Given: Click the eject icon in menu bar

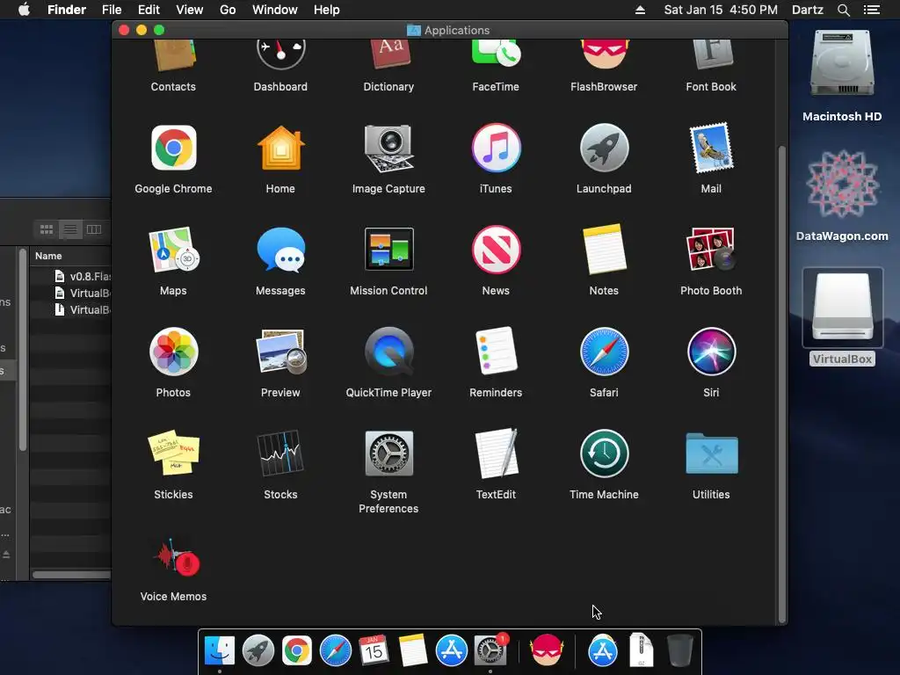Looking at the screenshot, I should (x=640, y=10).
